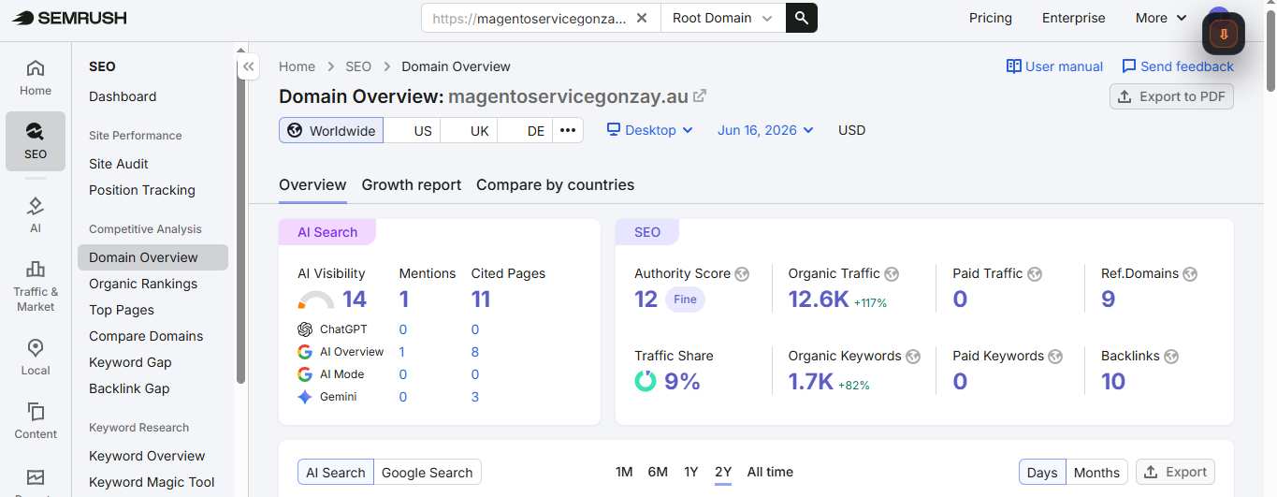Click globe icon beside Organic Traffic

click(x=892, y=274)
